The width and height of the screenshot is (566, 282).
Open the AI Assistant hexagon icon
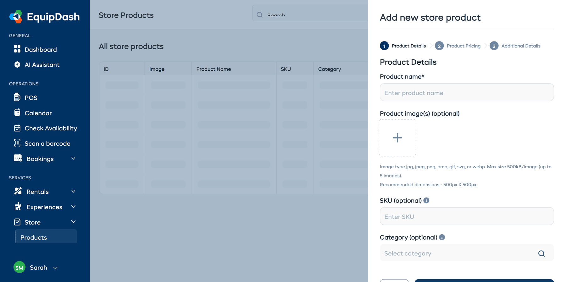coord(17,64)
